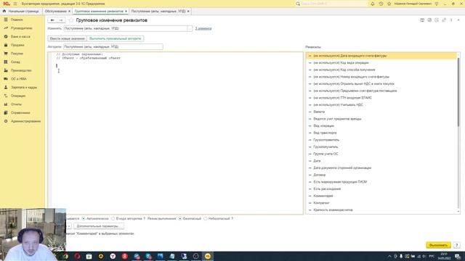Select the Вид операции attribute
The height and width of the screenshot is (261, 465).
(381, 125)
